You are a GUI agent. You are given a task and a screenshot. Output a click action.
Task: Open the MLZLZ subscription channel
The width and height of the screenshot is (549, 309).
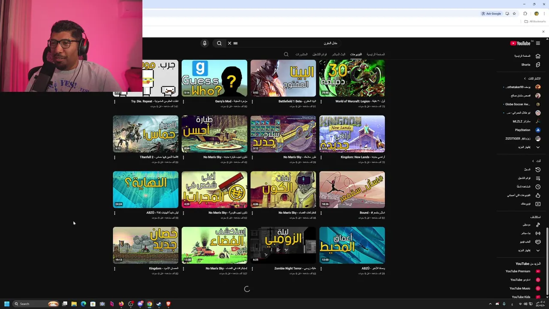[x=526, y=121]
